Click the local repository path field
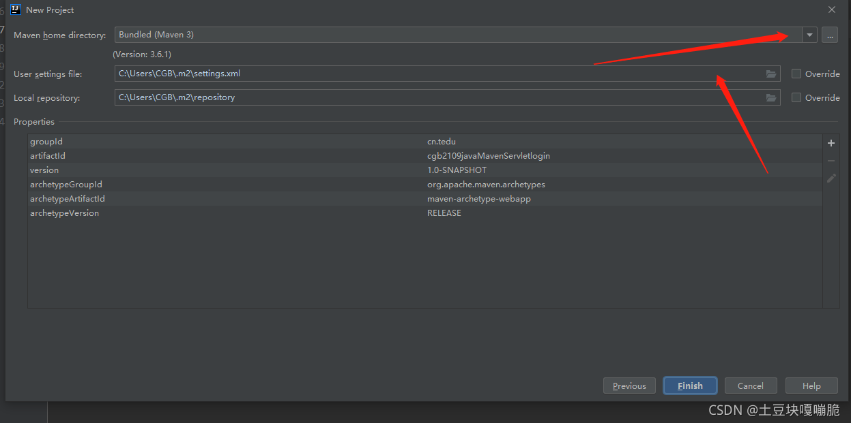The image size is (851, 423). 409,97
